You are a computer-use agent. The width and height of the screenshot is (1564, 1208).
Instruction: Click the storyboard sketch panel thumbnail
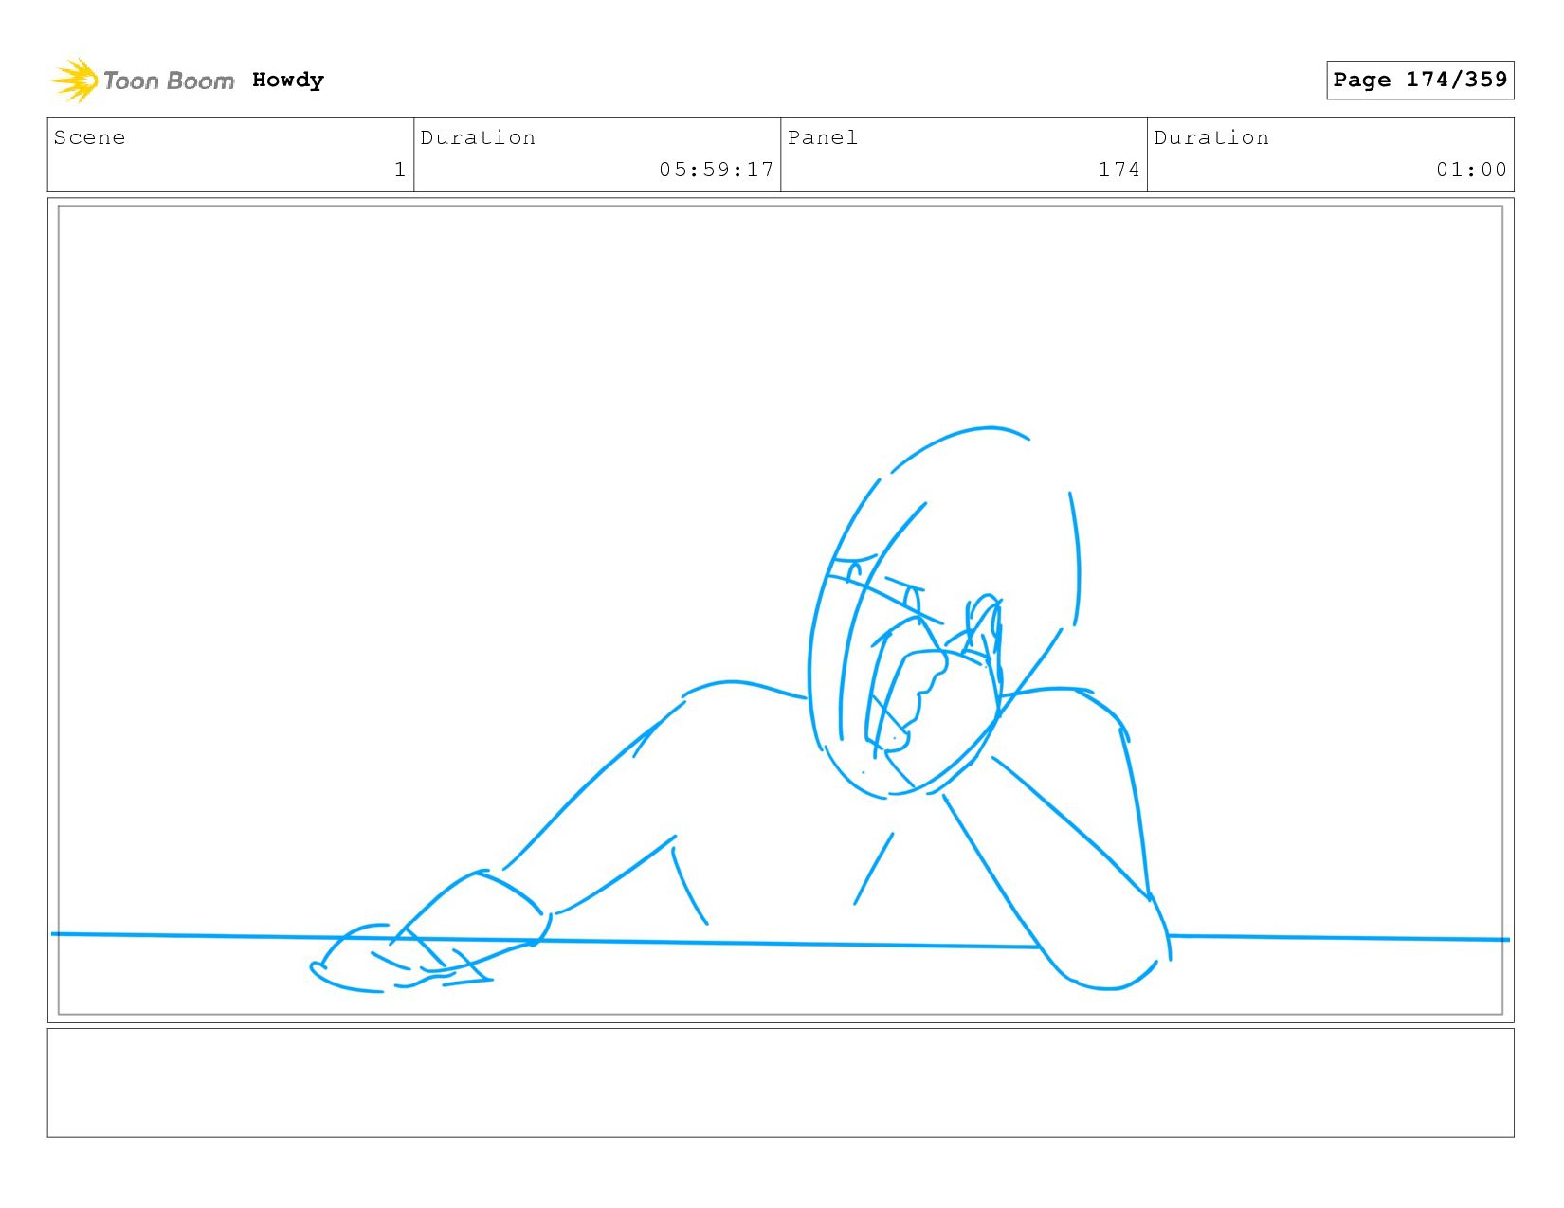(x=780, y=610)
